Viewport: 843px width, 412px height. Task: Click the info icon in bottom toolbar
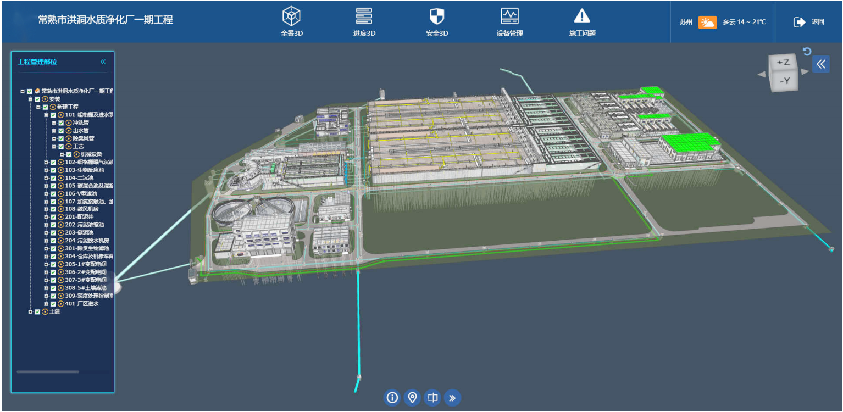(392, 397)
